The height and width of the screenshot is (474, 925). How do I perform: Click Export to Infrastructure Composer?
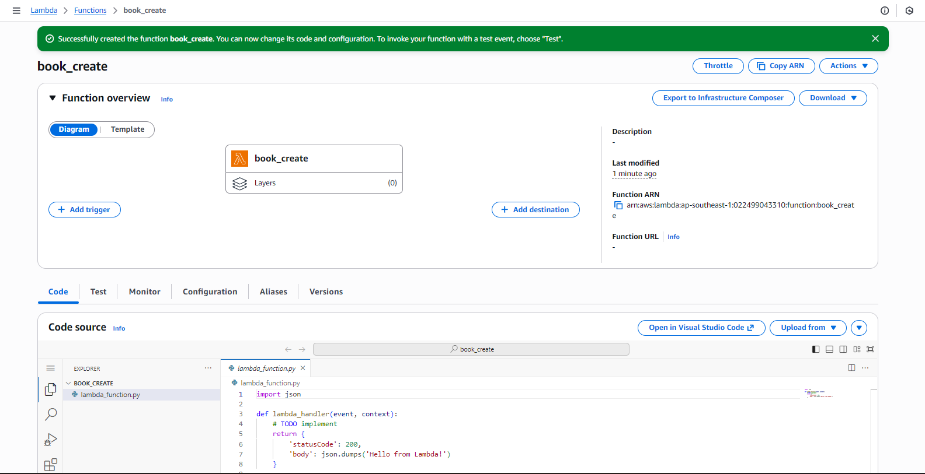pyautogui.click(x=724, y=98)
